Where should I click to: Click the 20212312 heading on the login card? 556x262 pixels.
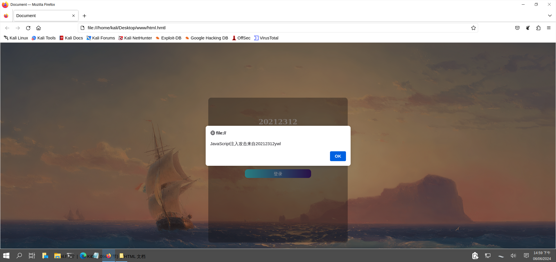[278, 122]
